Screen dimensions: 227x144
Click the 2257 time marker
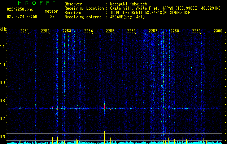153,31
